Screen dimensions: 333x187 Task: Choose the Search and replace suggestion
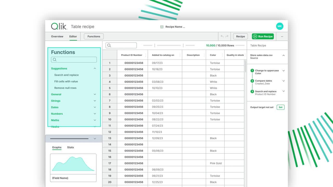[x=66, y=75]
